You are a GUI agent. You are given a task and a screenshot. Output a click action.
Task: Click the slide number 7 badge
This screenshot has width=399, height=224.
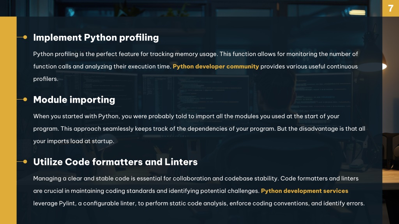[390, 9]
